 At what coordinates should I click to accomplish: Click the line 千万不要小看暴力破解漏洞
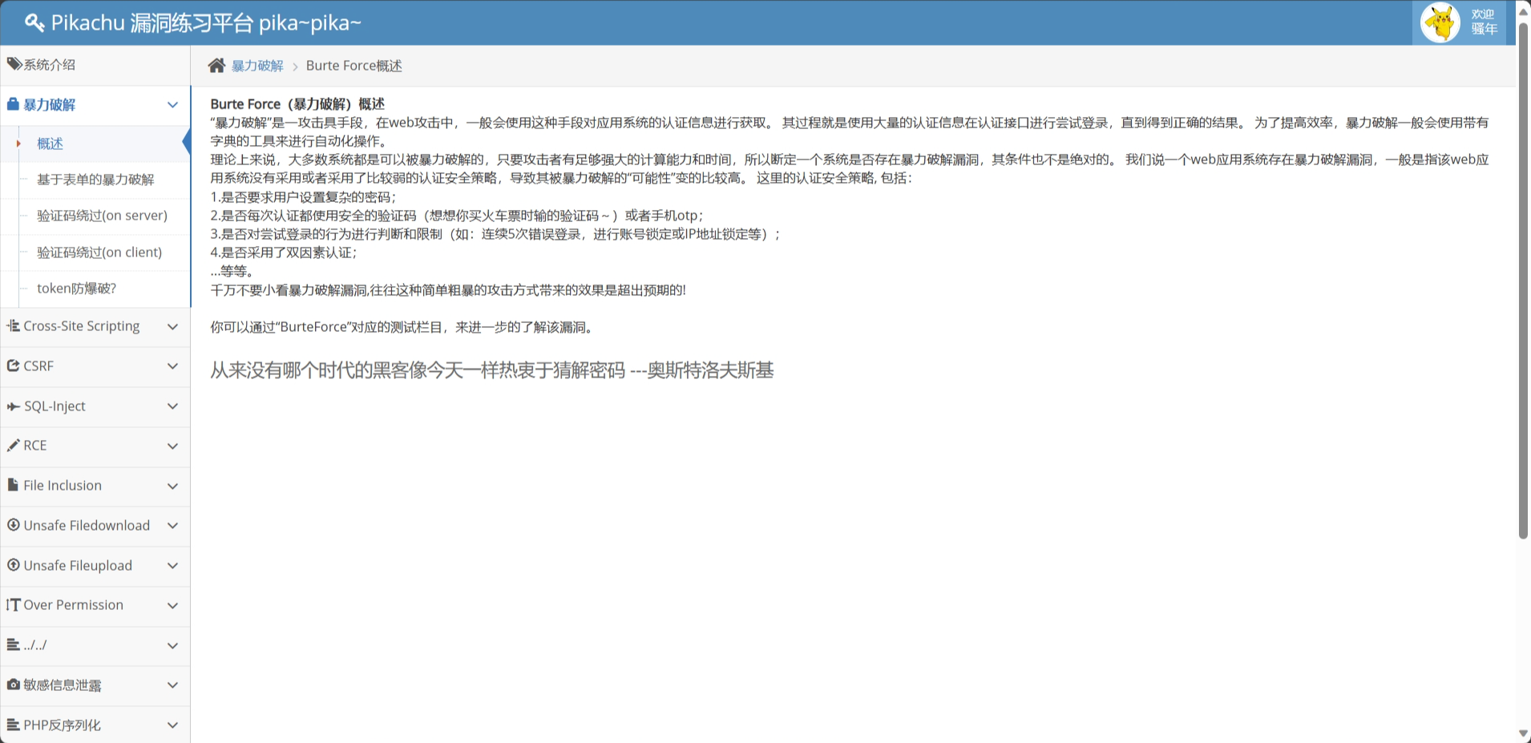tap(448, 290)
